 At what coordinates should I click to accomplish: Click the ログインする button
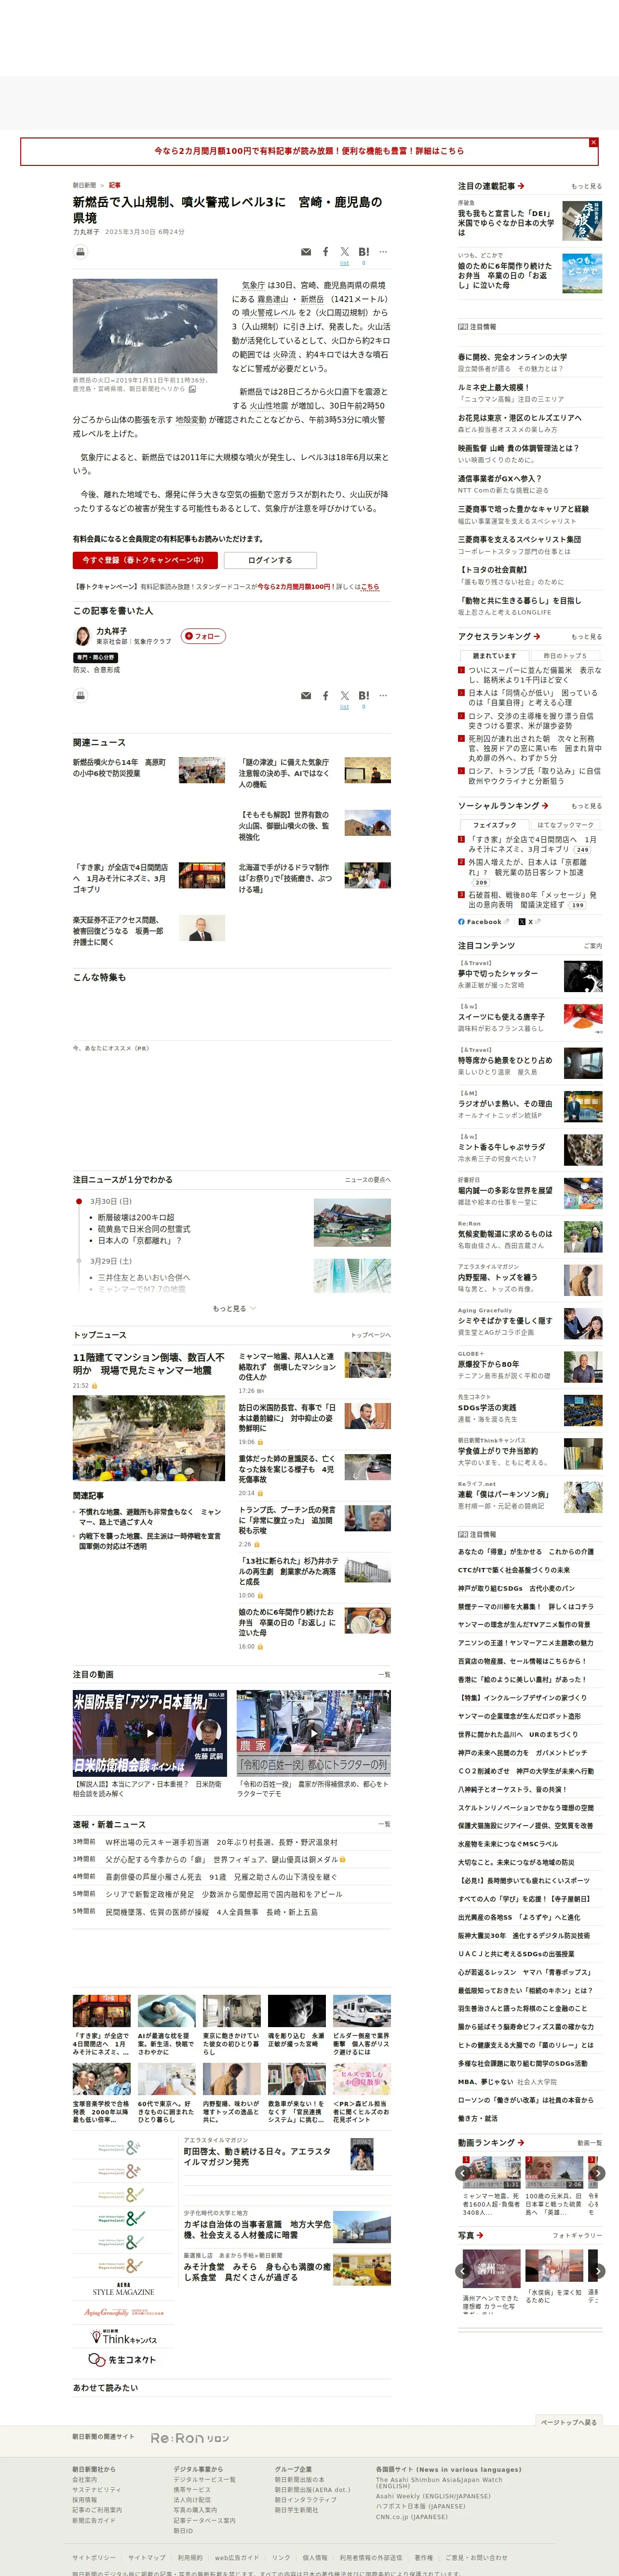click(270, 560)
